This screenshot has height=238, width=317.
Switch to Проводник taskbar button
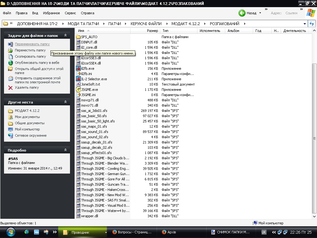(82, 232)
